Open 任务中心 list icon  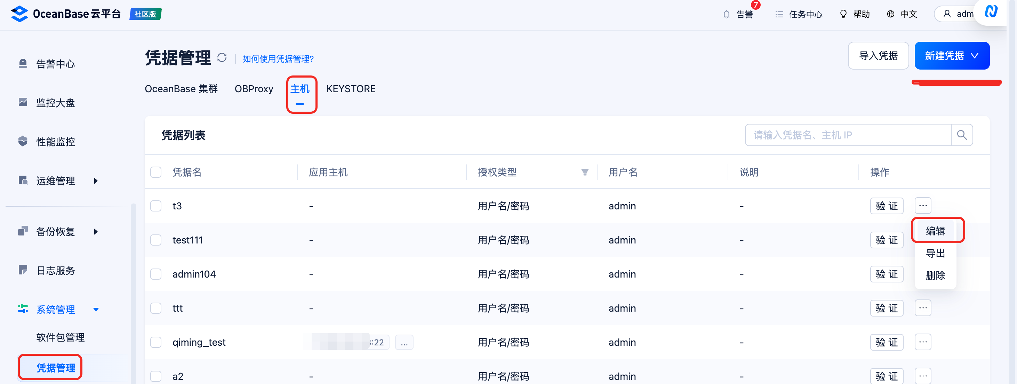click(779, 15)
